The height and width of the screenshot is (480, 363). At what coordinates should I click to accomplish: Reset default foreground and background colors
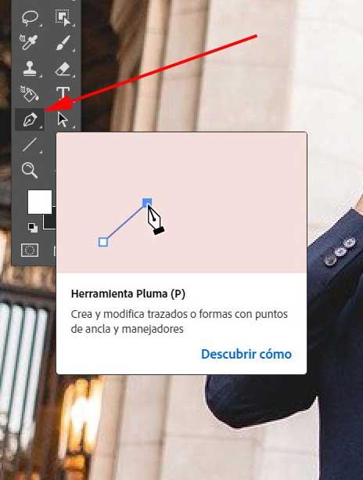coord(32,228)
